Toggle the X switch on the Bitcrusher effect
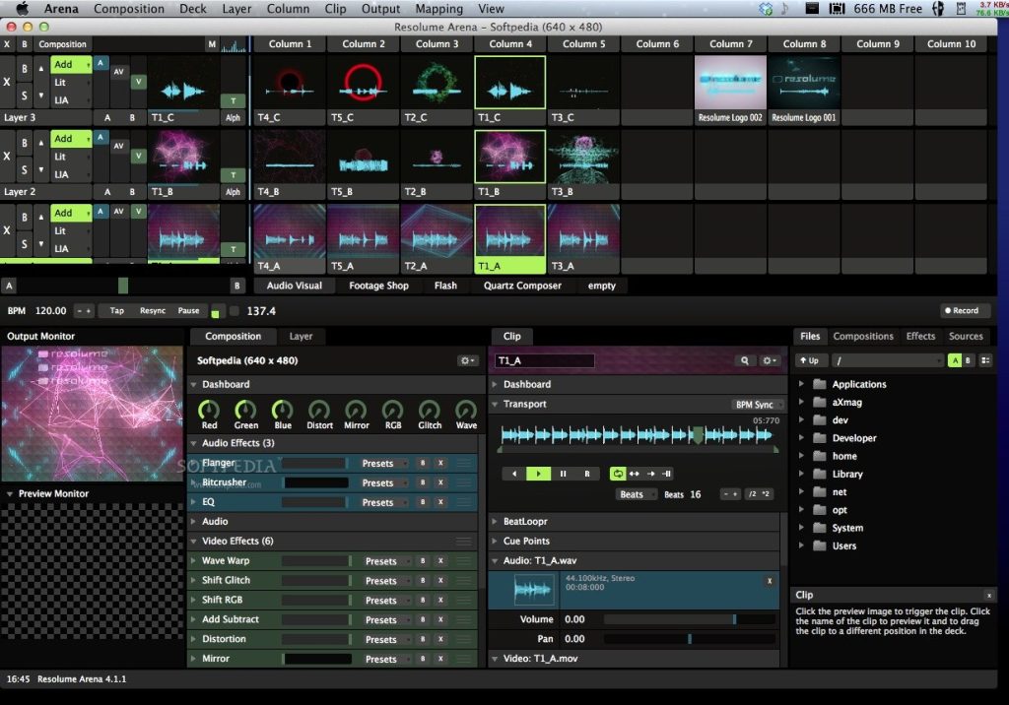 440,482
